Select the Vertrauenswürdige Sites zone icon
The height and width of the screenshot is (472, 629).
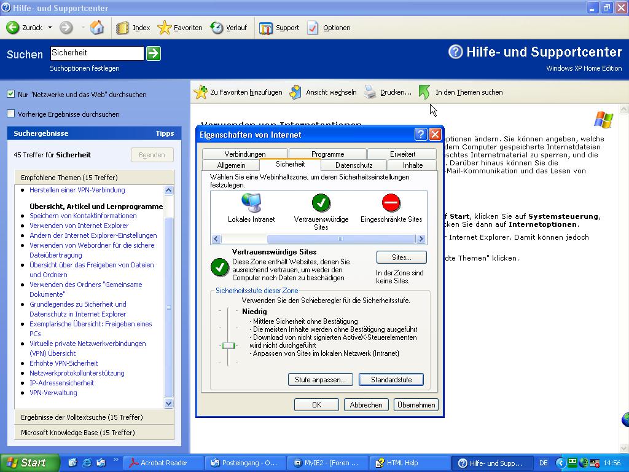321,202
